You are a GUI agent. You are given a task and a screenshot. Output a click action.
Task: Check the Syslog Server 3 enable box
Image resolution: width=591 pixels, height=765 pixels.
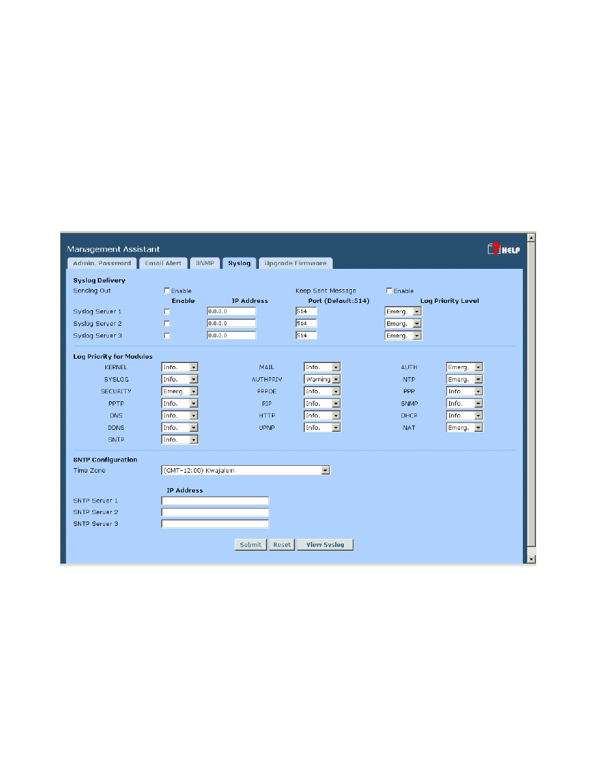[167, 336]
